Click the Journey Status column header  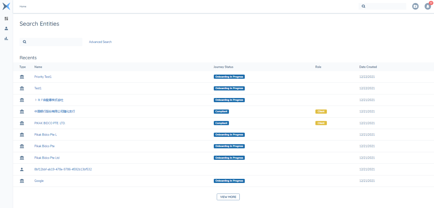click(223, 67)
